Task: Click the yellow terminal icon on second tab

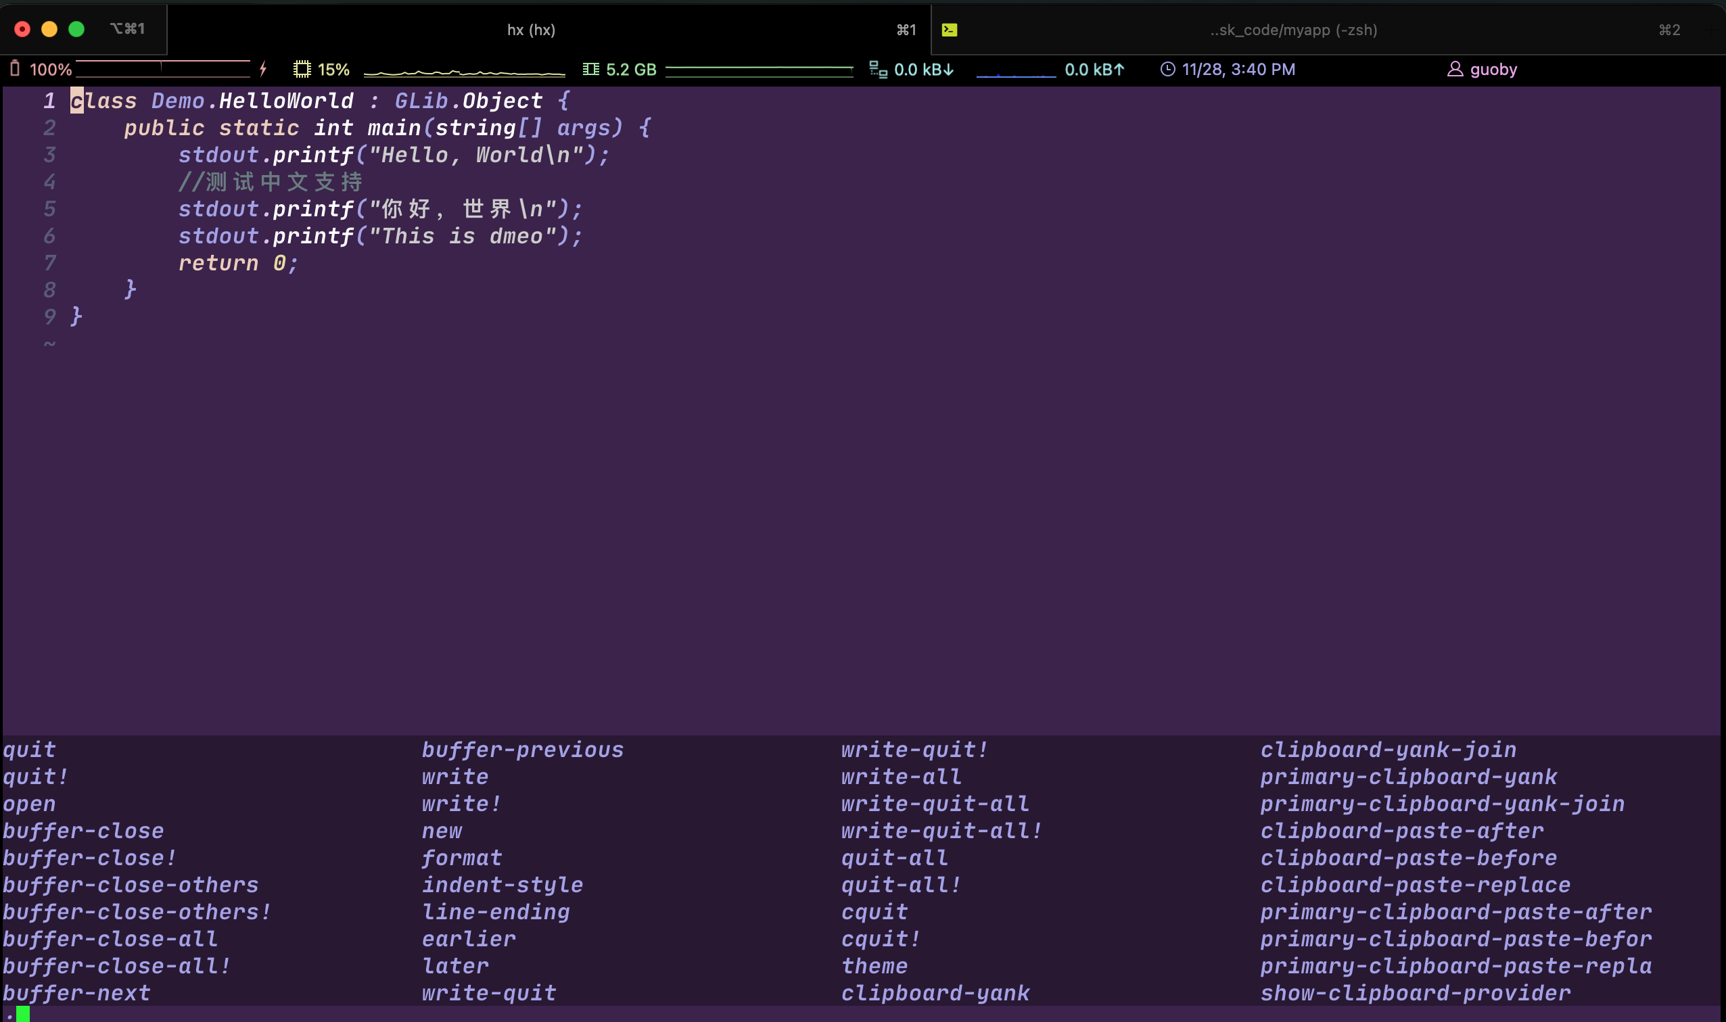Action: point(949,30)
